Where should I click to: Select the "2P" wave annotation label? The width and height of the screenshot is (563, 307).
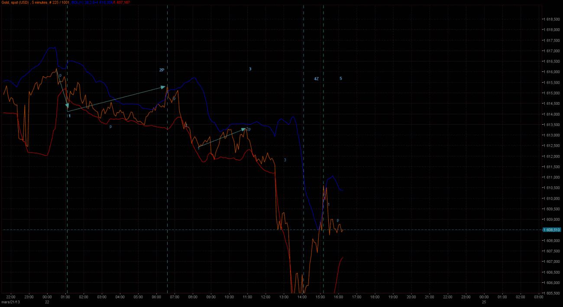pyautogui.click(x=162, y=70)
